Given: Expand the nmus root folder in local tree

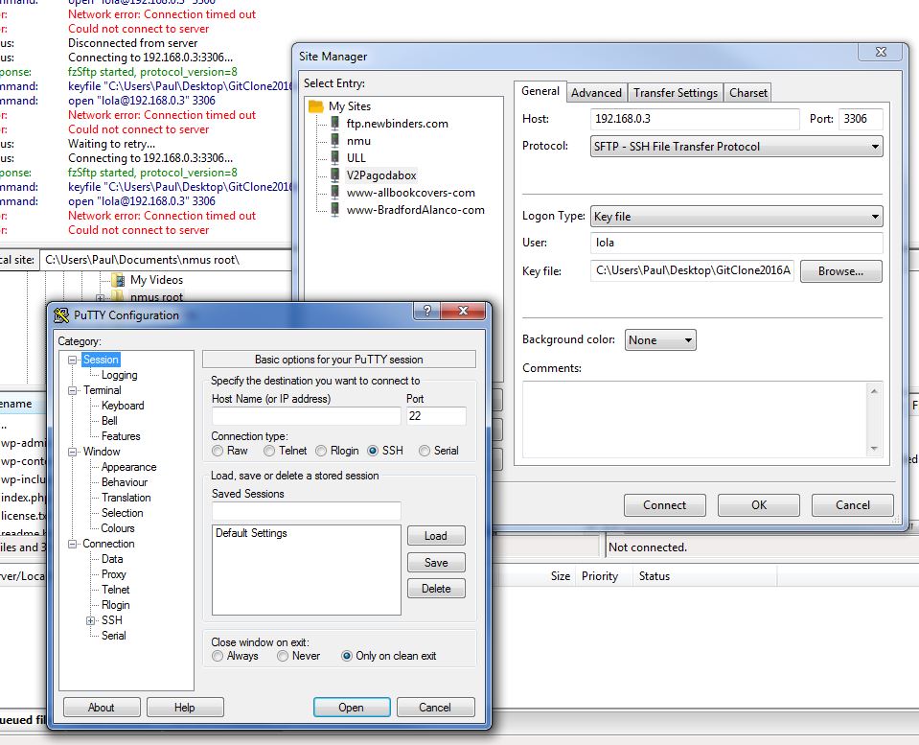Looking at the screenshot, I should pyautogui.click(x=101, y=298).
